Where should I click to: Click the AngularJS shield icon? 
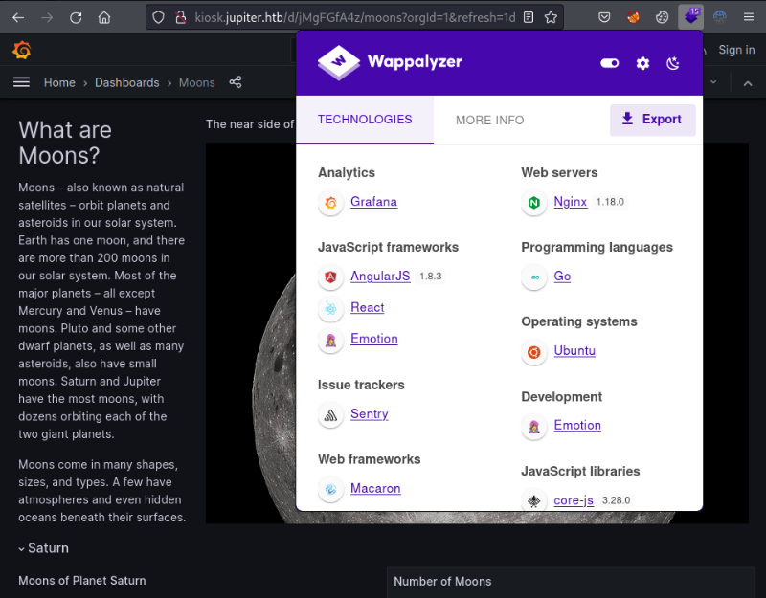[x=330, y=277]
